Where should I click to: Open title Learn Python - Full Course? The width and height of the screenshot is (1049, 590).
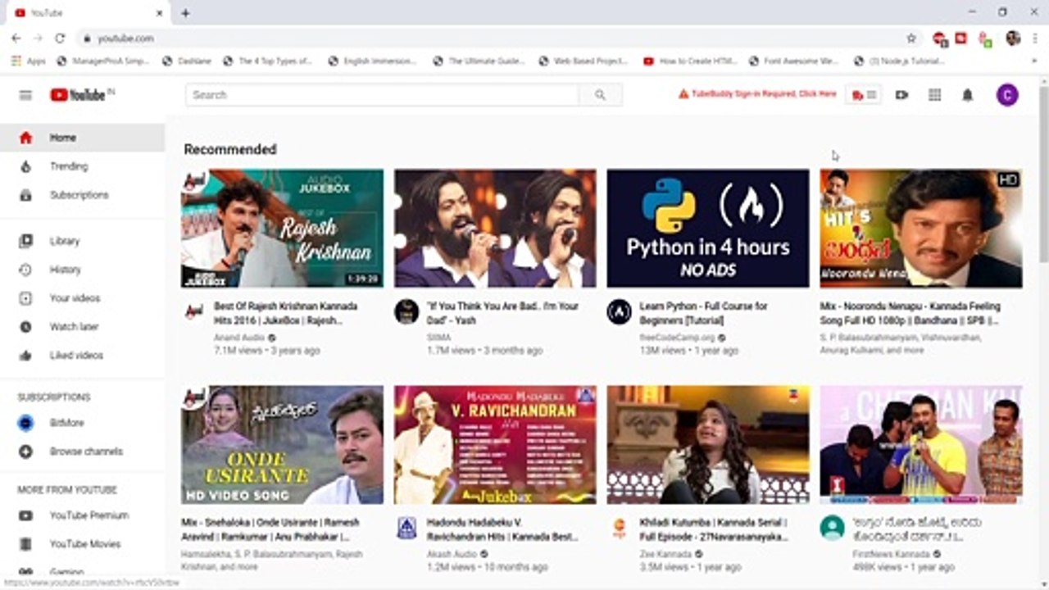pos(704,313)
